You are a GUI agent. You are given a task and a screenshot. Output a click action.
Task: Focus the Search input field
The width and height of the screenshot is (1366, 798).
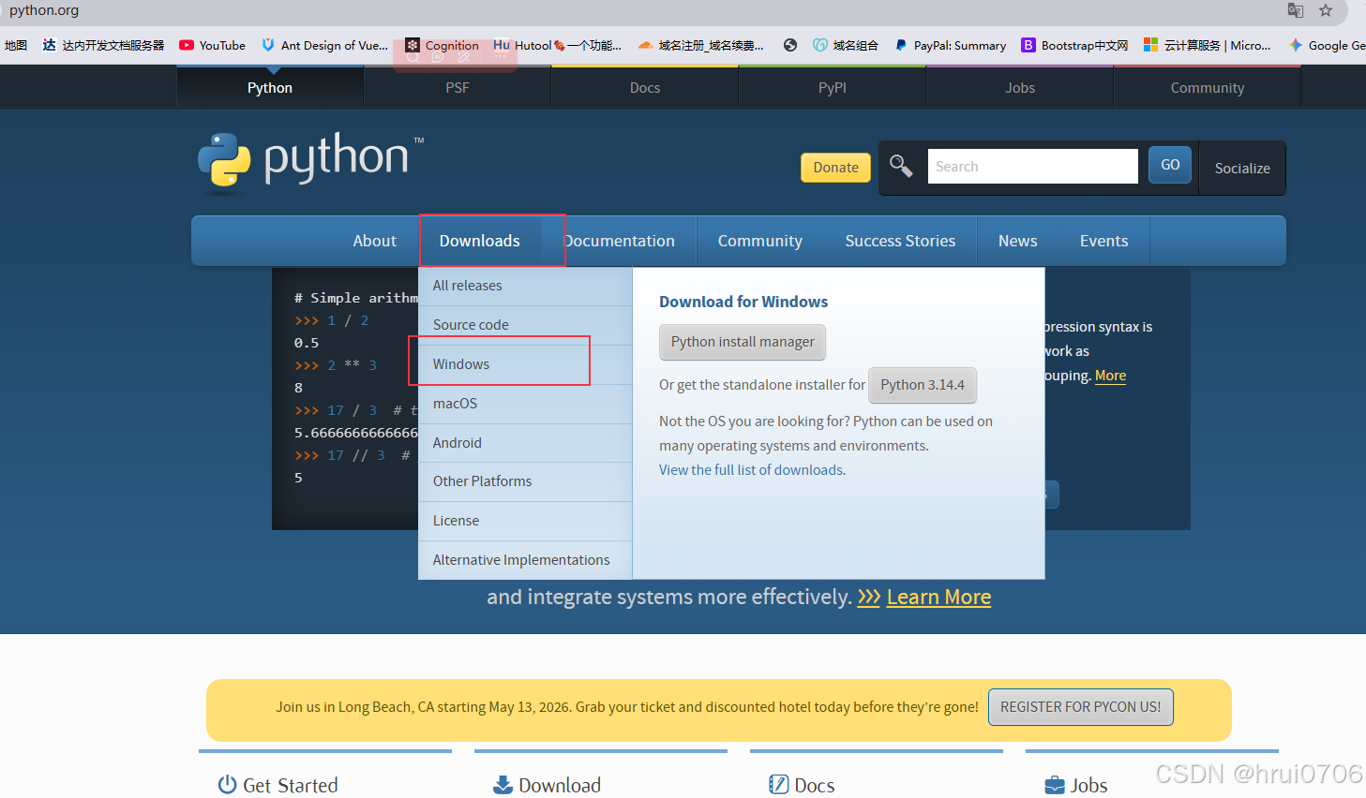(x=1032, y=166)
